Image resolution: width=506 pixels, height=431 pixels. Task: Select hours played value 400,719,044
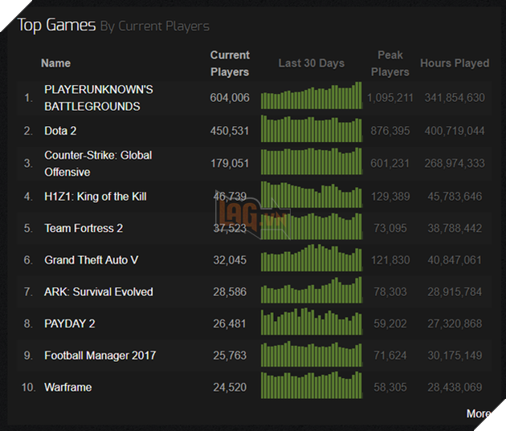[x=455, y=131]
